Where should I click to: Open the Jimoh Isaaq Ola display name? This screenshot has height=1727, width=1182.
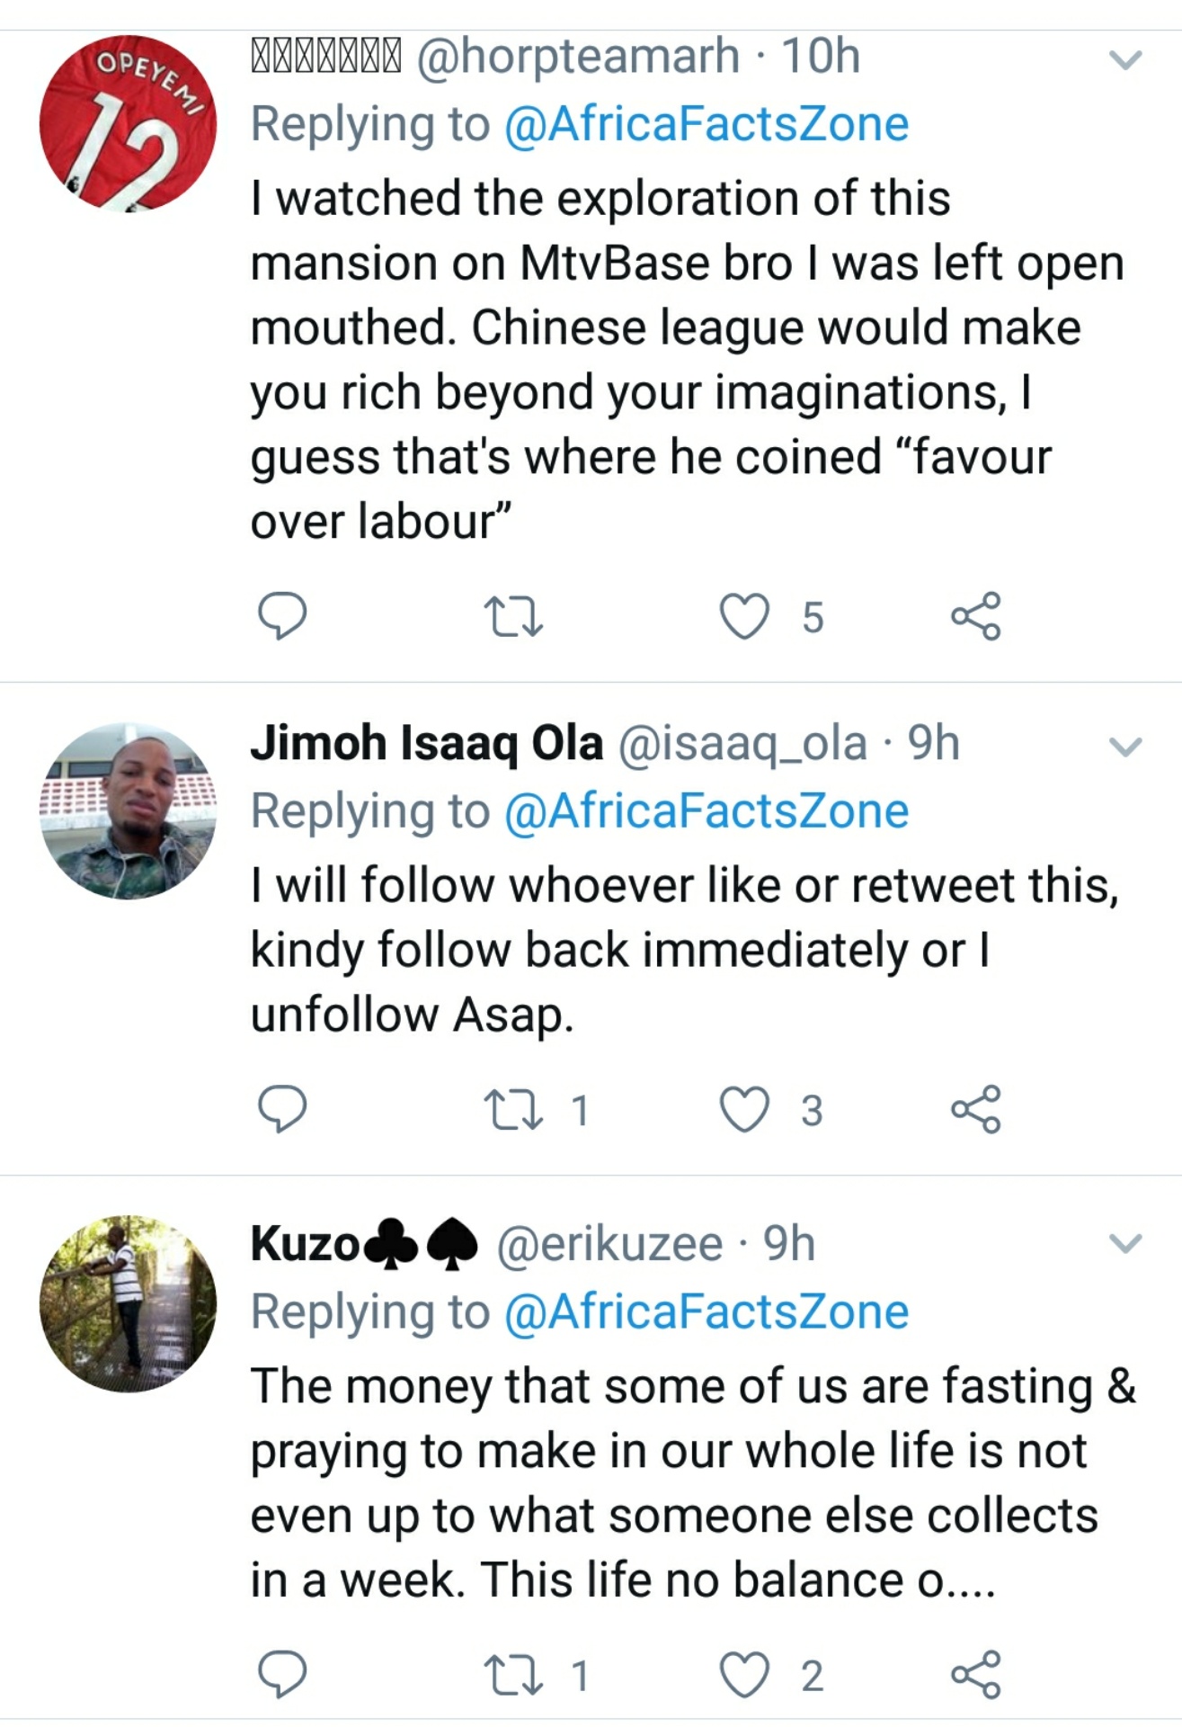pyautogui.click(x=426, y=744)
